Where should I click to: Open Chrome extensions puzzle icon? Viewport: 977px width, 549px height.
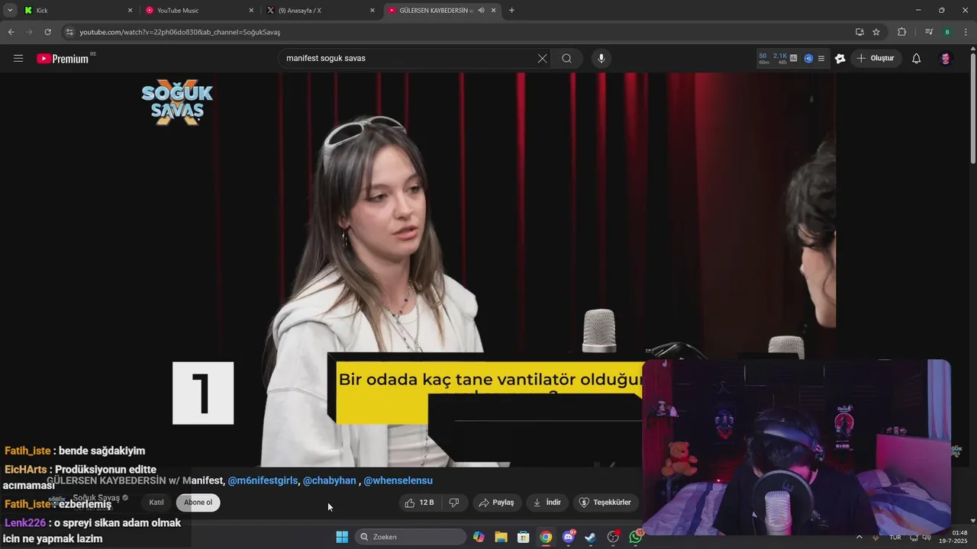901,32
